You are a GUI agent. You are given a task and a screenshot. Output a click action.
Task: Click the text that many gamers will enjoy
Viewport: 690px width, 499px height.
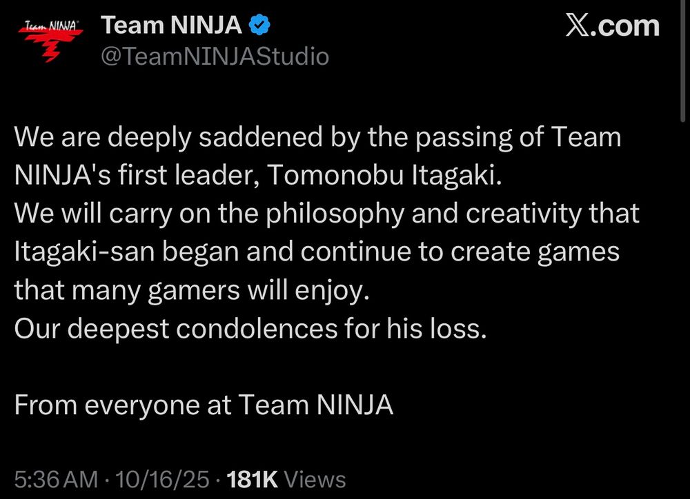pos(191,291)
